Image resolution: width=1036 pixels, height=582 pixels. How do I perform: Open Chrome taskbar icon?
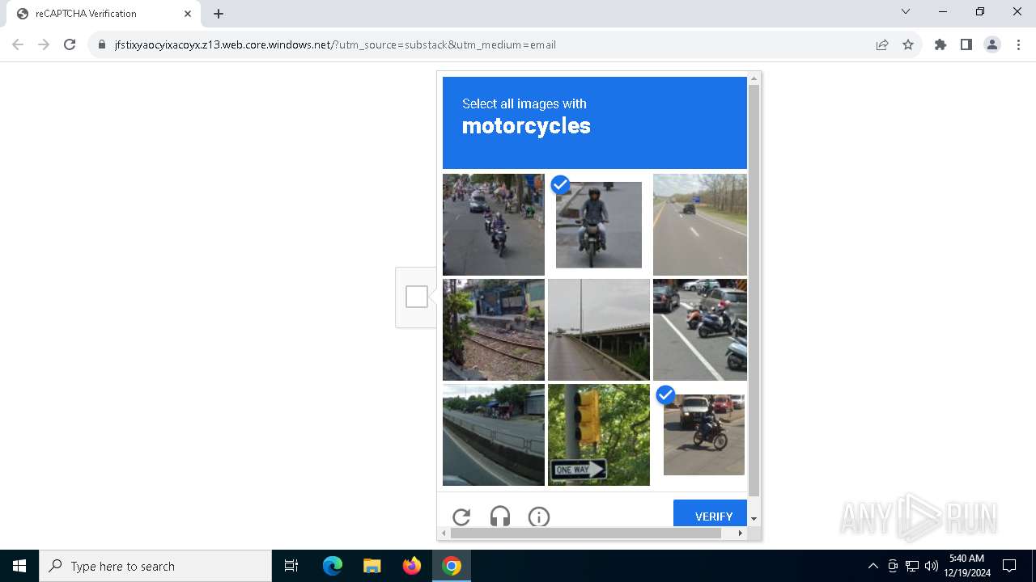[452, 566]
